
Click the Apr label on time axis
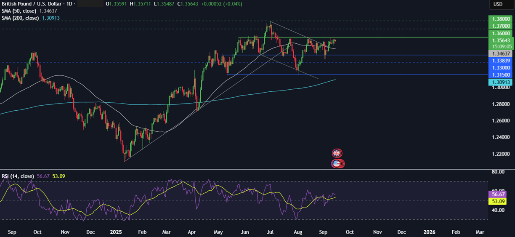pos(192,232)
